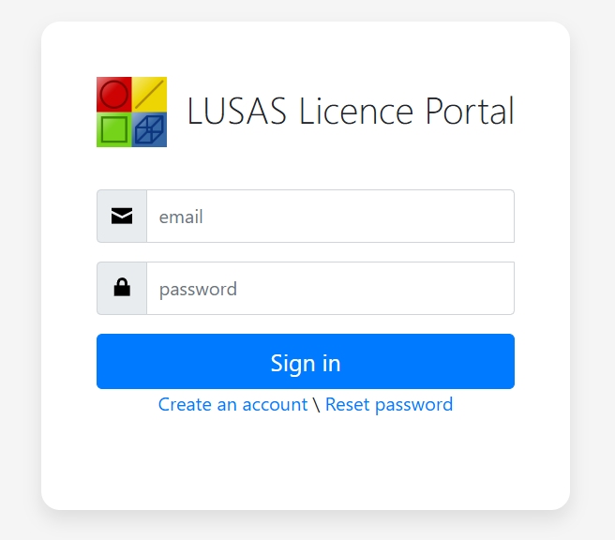
Task: Click the green square tile of logo
Action: [114, 129]
